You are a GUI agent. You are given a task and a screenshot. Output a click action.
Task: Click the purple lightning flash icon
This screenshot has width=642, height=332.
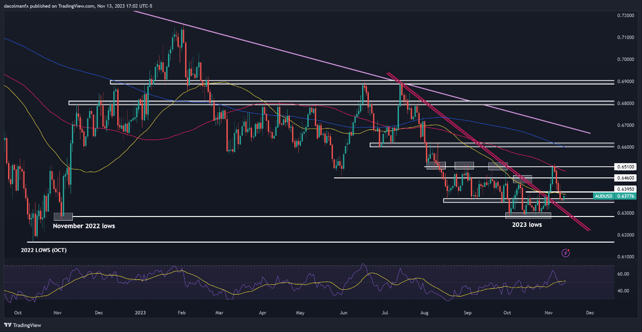click(566, 253)
